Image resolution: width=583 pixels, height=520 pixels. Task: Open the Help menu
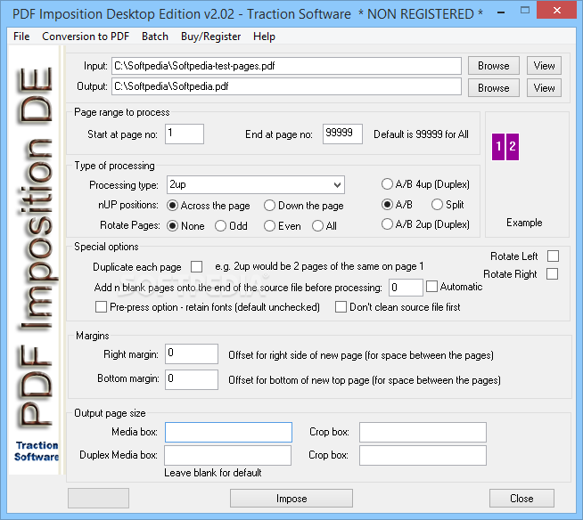(x=264, y=37)
